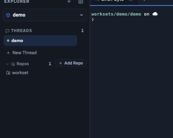The height and width of the screenshot is (138, 173).
Task: Collapse the Explorer sidebar panel
Action: (x=81, y=1)
